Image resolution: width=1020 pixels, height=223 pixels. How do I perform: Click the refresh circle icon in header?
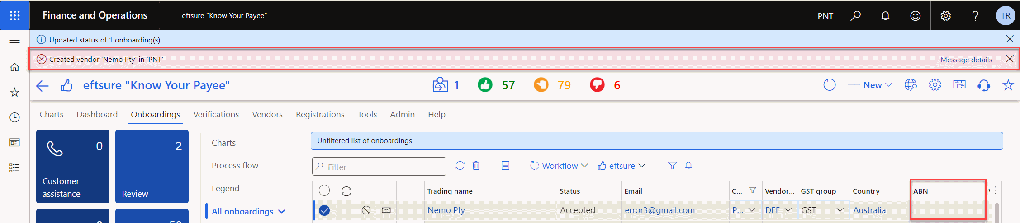(x=829, y=85)
